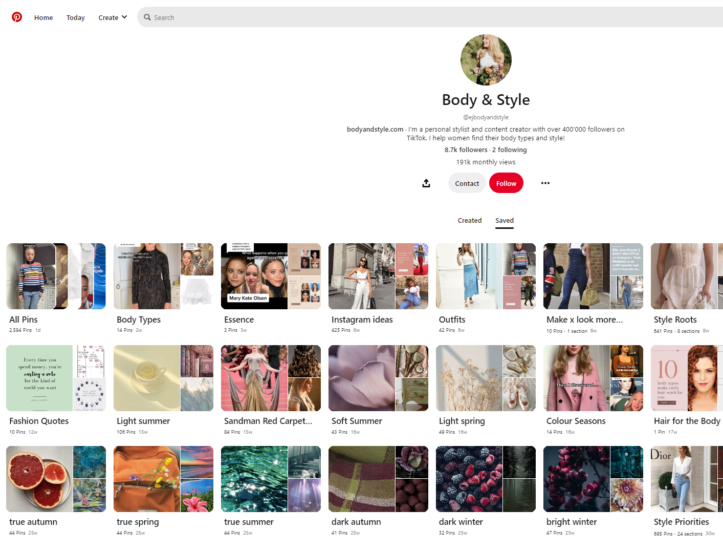Open the more options ellipsis icon
This screenshot has width=723, height=553.
[545, 183]
